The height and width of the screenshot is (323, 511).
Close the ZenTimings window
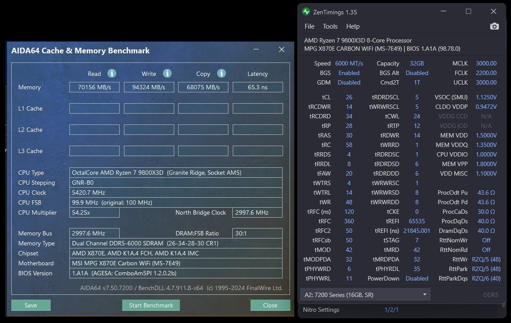pos(494,11)
